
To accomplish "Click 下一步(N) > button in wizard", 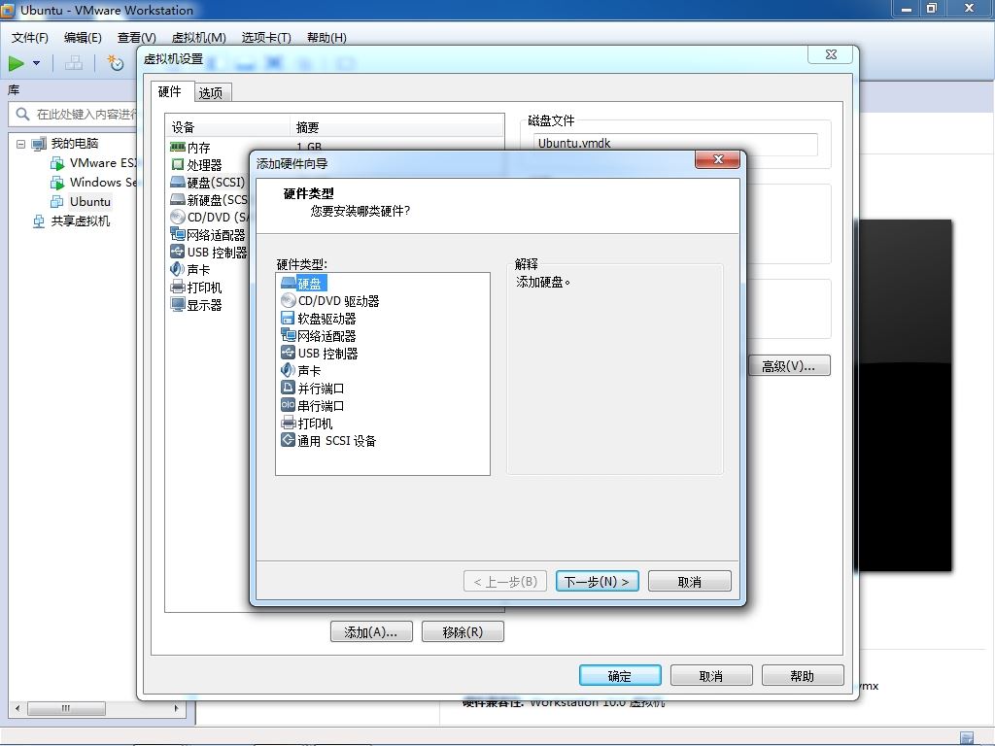I will pyautogui.click(x=598, y=581).
